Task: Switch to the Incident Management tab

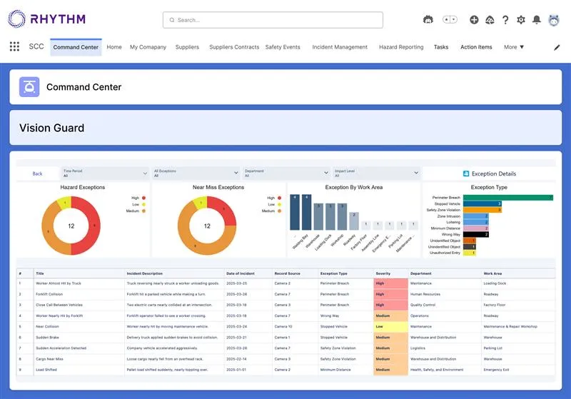Action: 340,47
